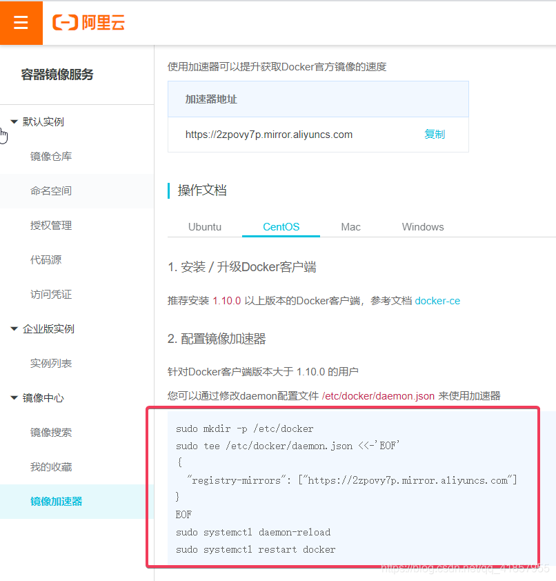The height and width of the screenshot is (581, 556).
Task: Open 我的收藏 in the sidebar
Action: (x=51, y=467)
